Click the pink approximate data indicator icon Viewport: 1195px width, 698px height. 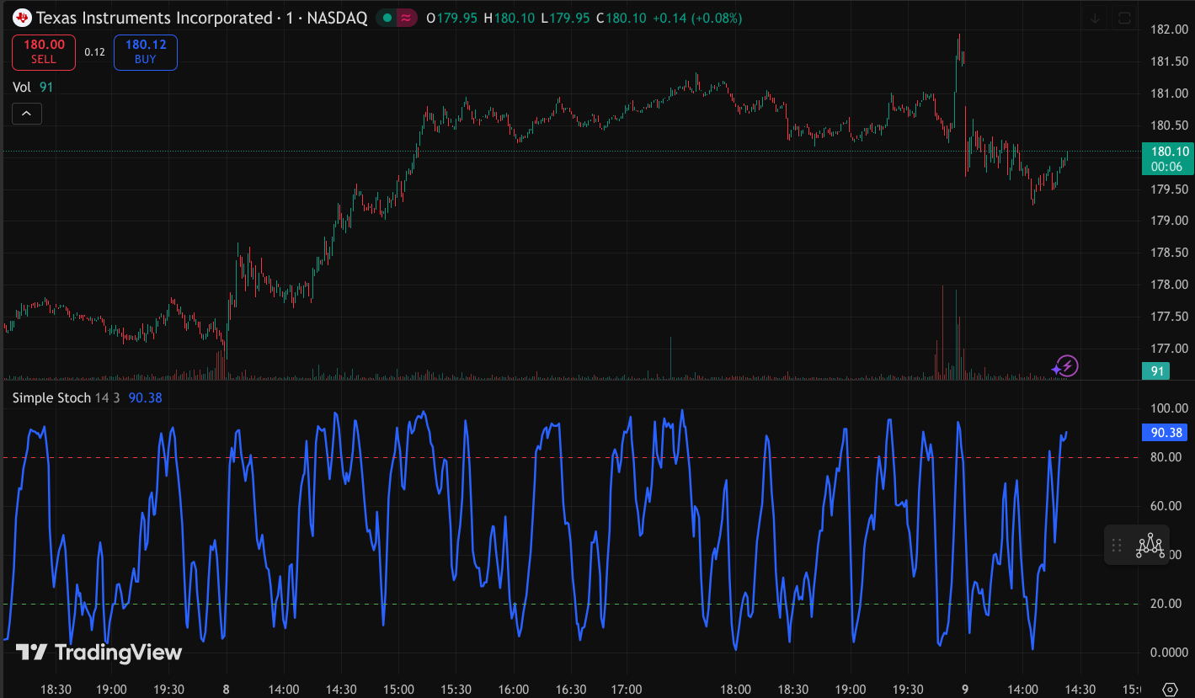click(407, 18)
